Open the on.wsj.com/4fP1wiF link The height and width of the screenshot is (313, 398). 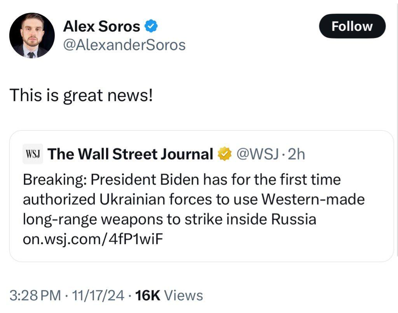pyautogui.click(x=92, y=239)
